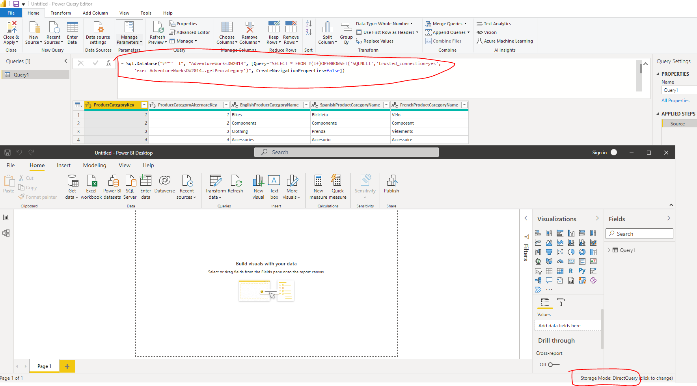Open the Format paint roller tab
The image size is (697, 386).
tap(561, 302)
